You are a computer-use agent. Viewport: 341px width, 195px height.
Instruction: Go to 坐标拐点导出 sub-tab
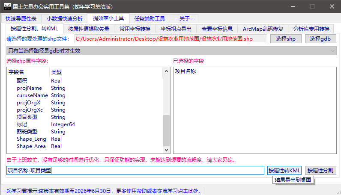pos(176,29)
